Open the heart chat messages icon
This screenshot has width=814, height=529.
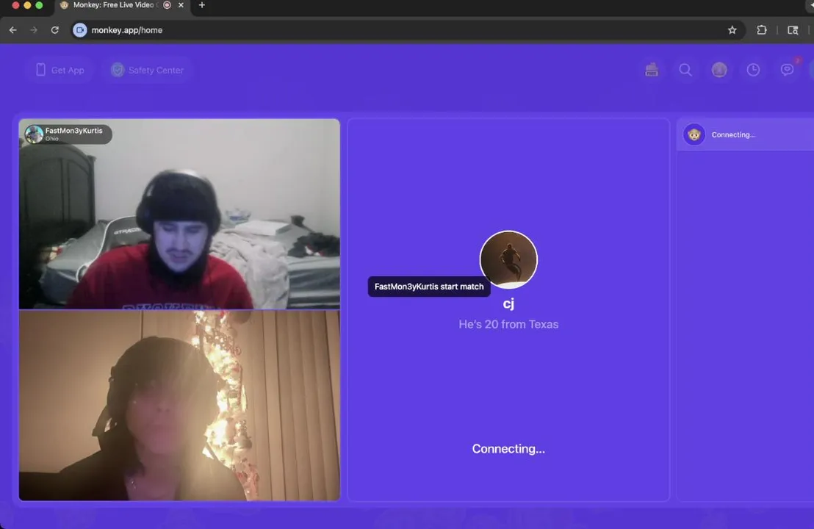tap(787, 70)
